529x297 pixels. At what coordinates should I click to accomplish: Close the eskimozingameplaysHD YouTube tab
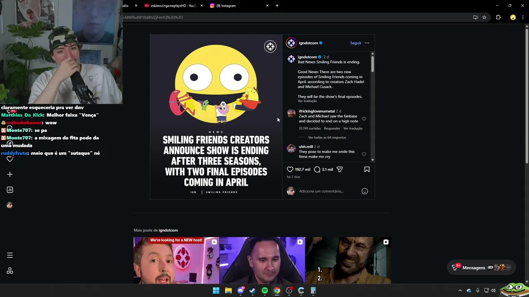(x=201, y=6)
